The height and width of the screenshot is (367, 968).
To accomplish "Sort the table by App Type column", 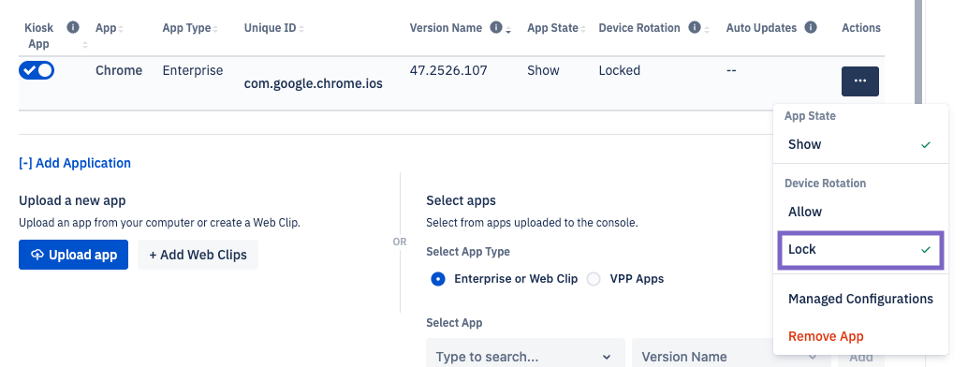I will coord(214,29).
